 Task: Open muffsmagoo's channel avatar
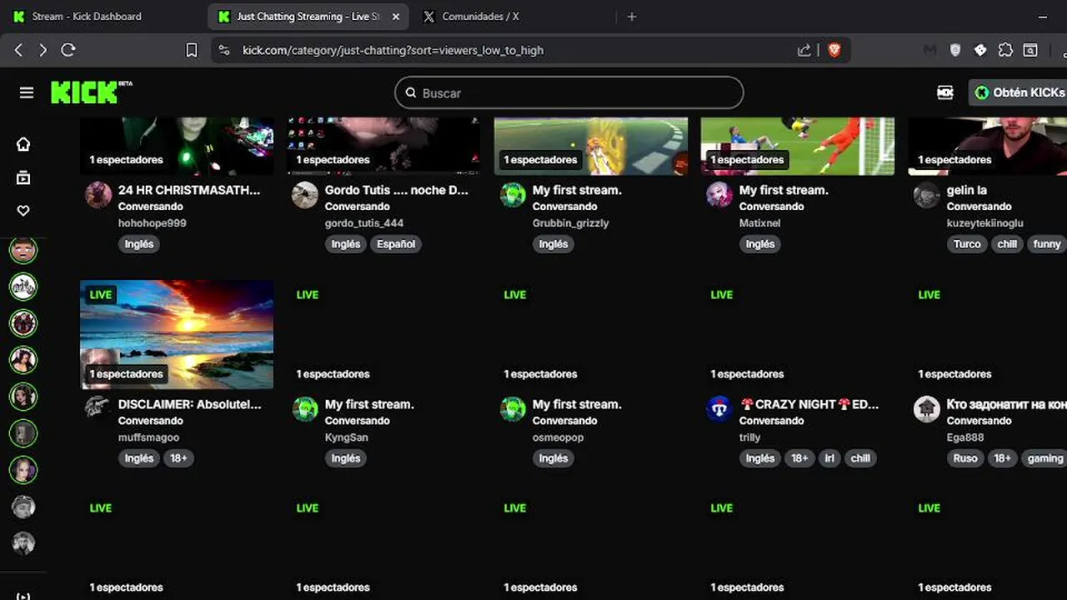tap(98, 409)
